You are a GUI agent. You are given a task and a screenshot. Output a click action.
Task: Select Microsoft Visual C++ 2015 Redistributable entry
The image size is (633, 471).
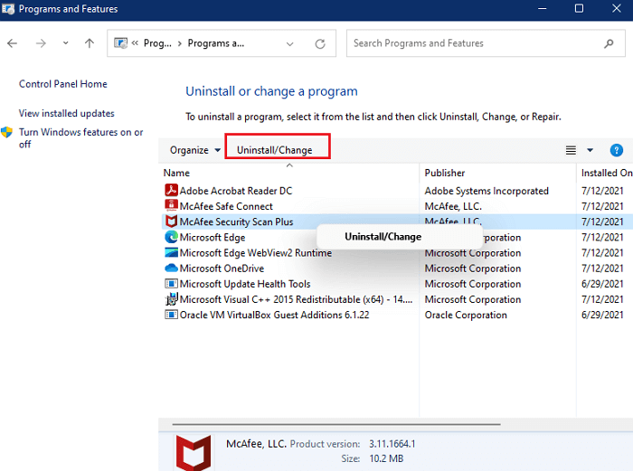[x=296, y=299]
